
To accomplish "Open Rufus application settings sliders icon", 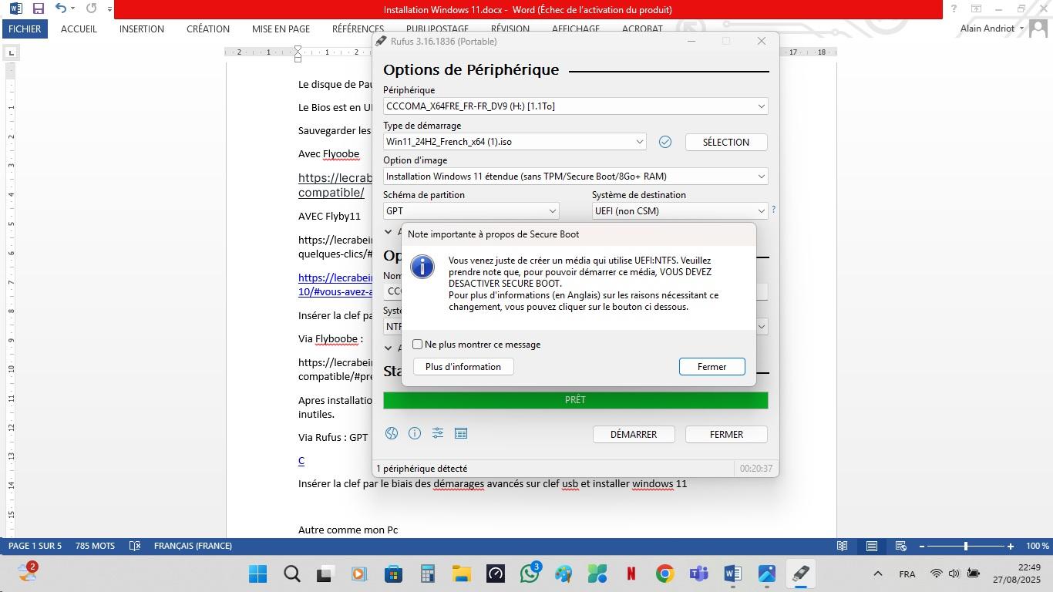I will click(438, 433).
